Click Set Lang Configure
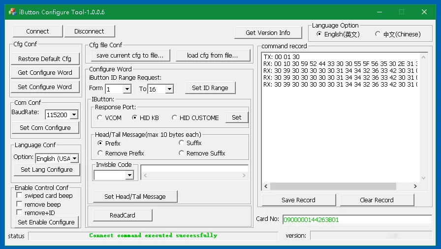This screenshot has height=249, width=441. (x=47, y=169)
